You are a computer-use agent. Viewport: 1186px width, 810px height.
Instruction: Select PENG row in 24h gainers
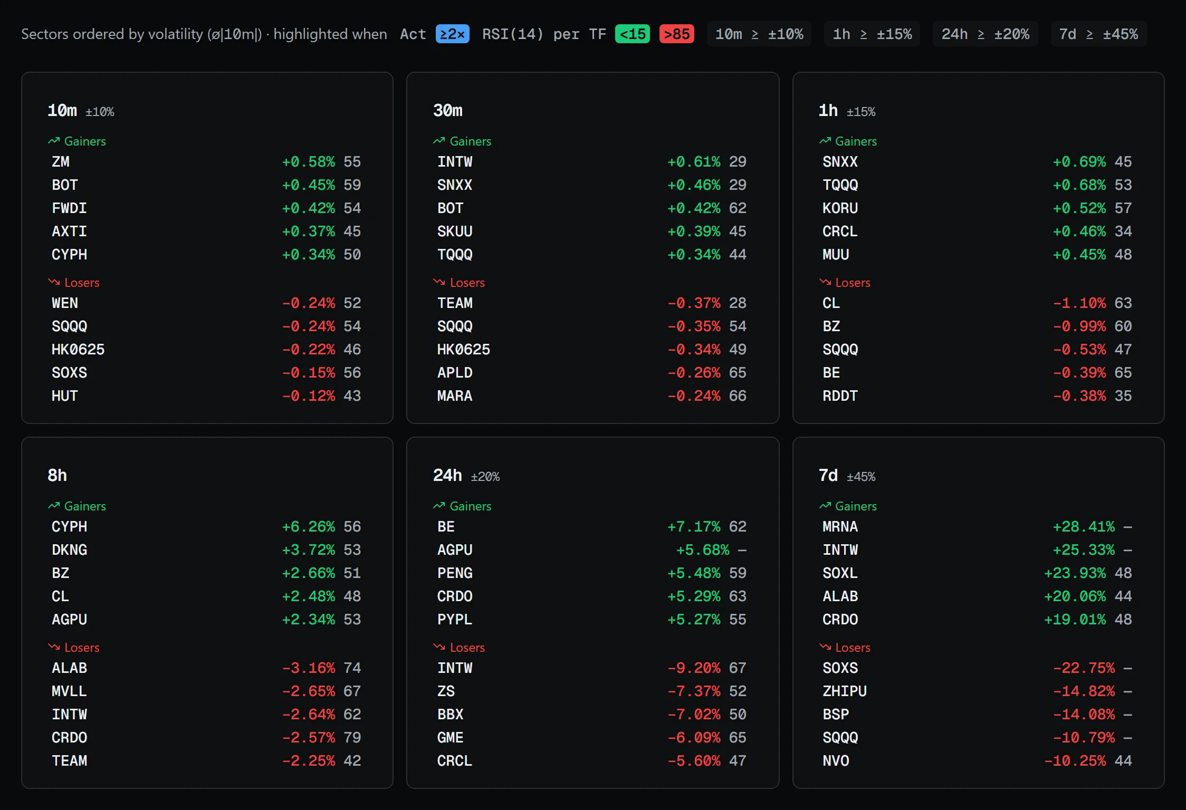[x=592, y=573]
